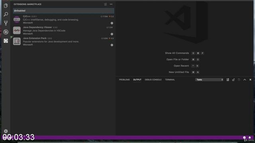Click 'Popular extensions for Java development' description
The height and width of the screenshot is (143, 255).
click(51, 41)
